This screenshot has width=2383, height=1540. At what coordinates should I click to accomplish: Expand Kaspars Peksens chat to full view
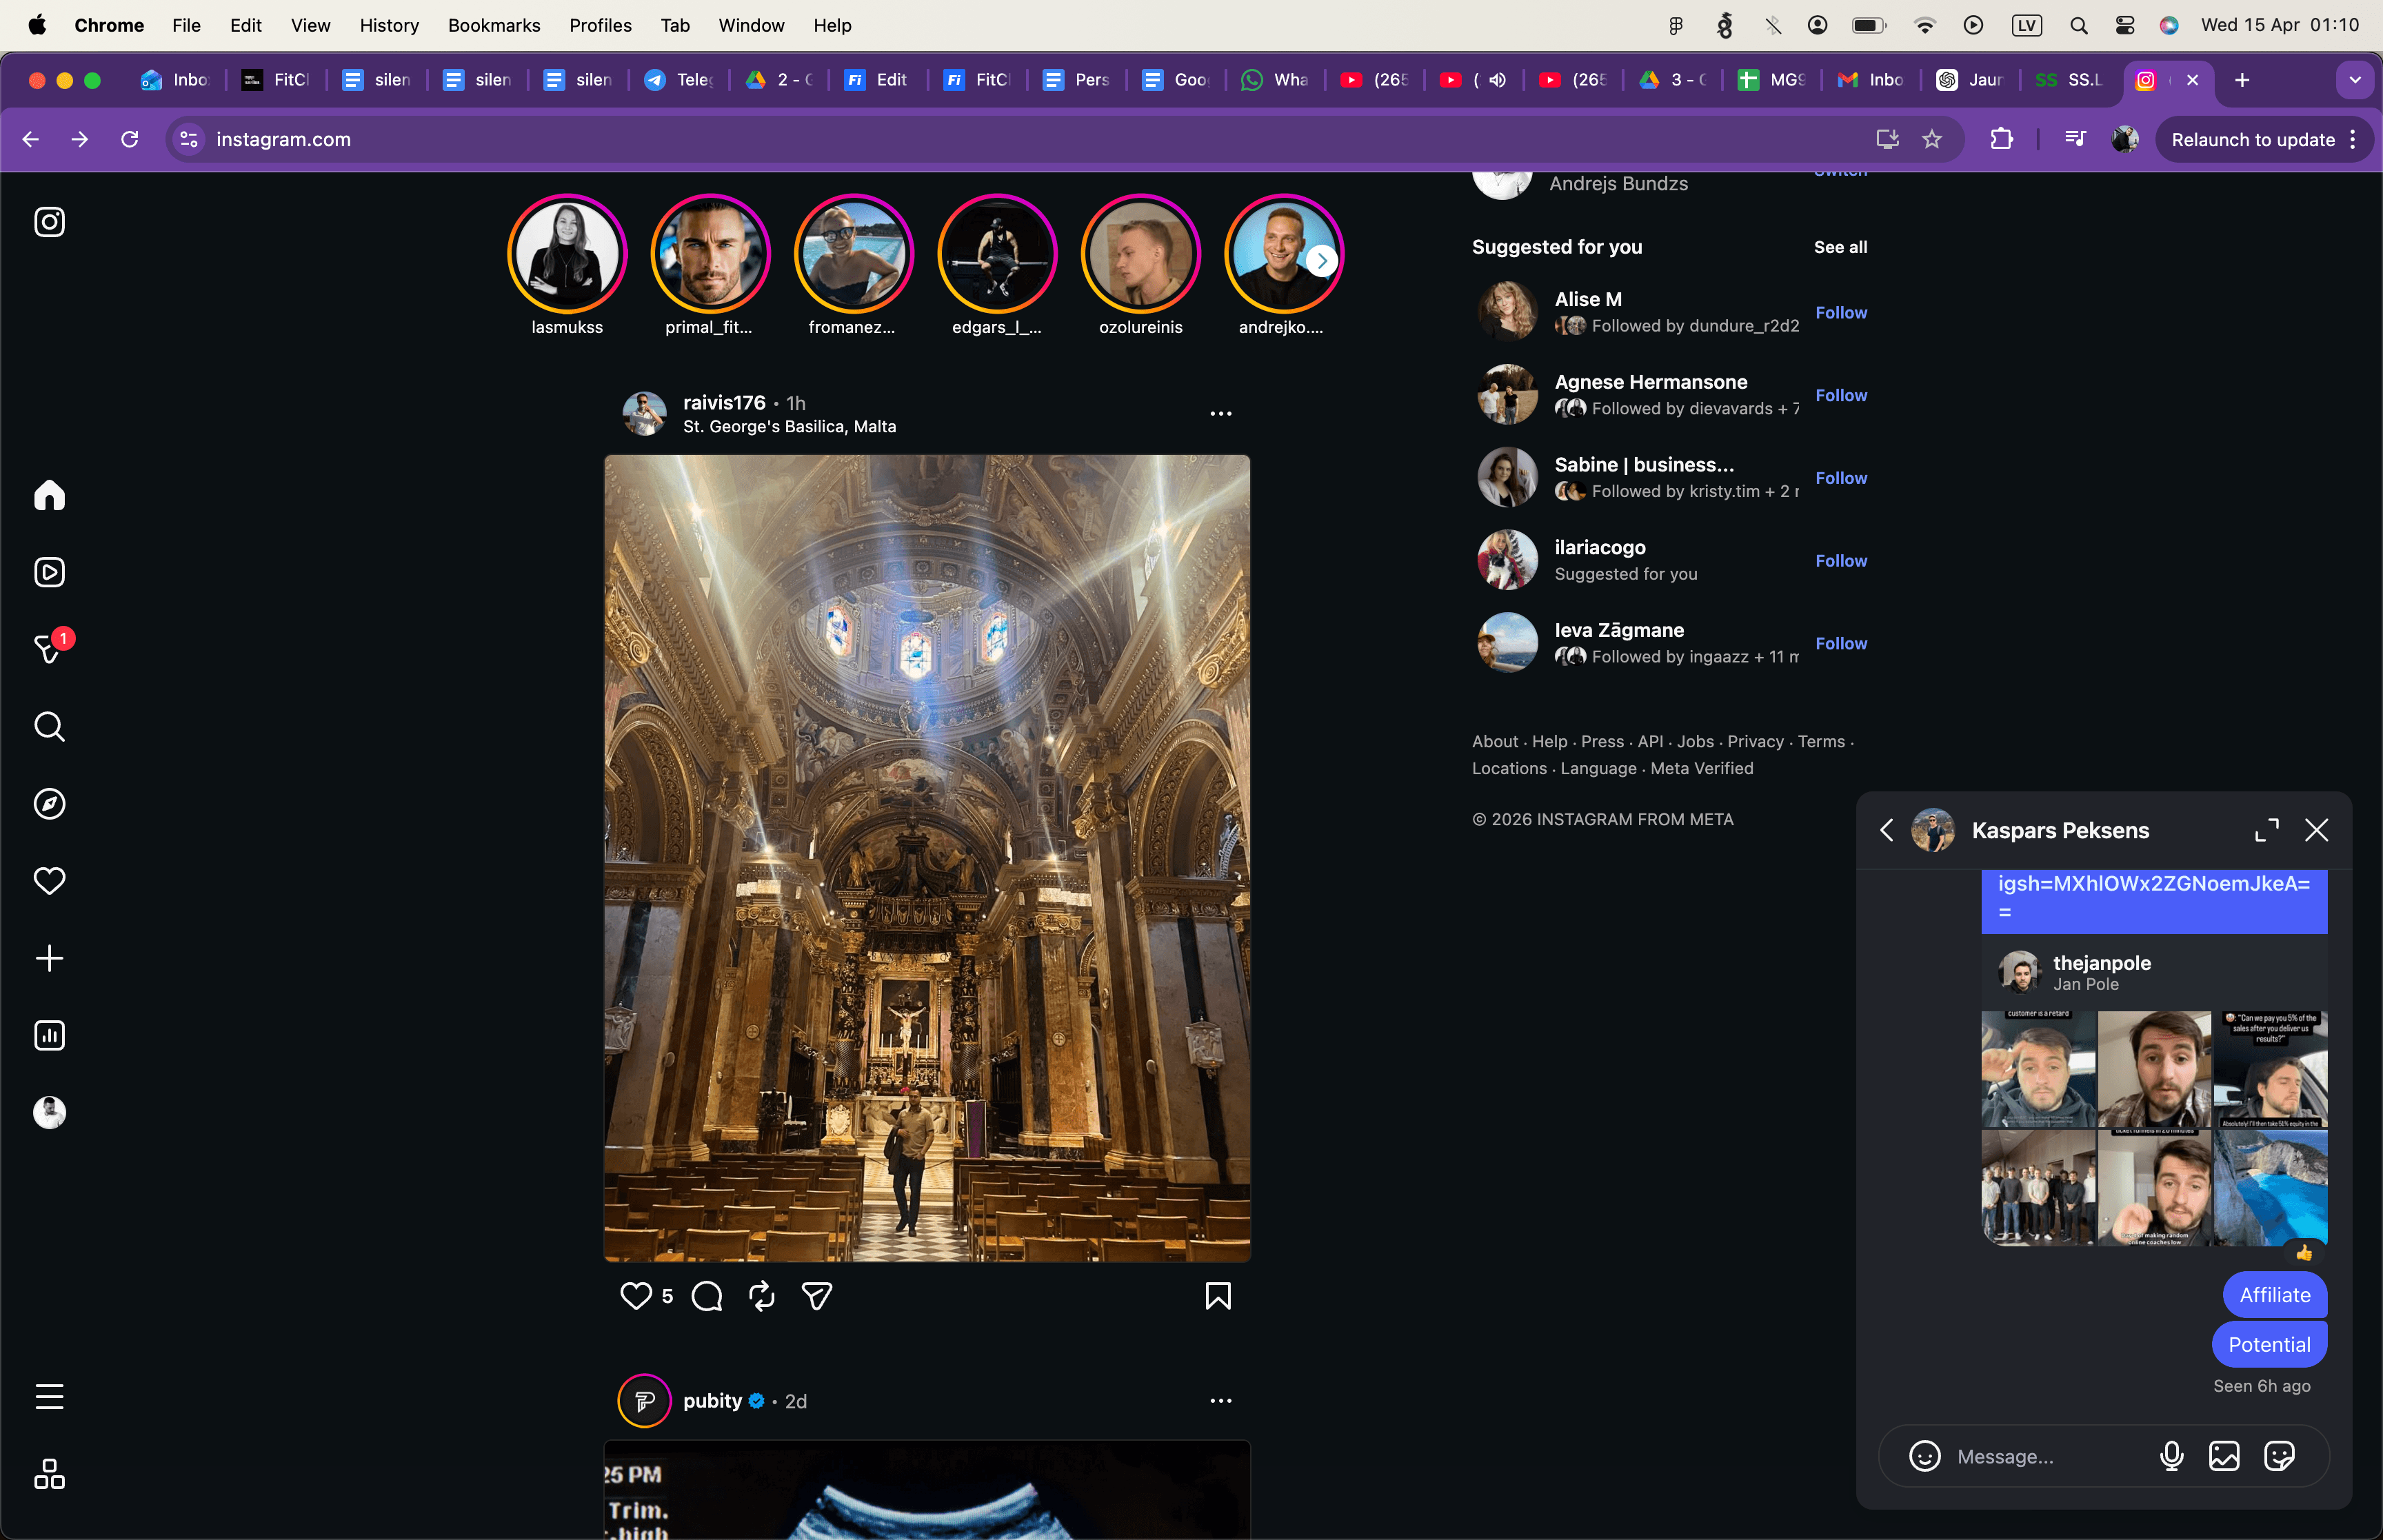click(2267, 830)
